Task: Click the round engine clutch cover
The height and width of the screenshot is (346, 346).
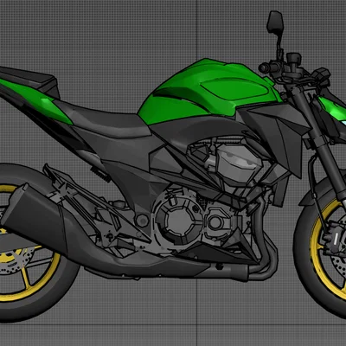Action: point(179,220)
